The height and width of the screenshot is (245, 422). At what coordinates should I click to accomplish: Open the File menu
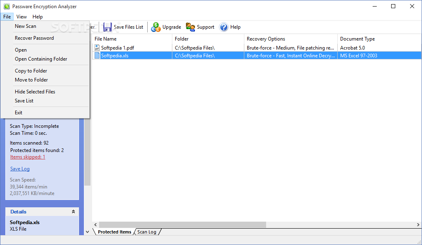tap(7, 17)
